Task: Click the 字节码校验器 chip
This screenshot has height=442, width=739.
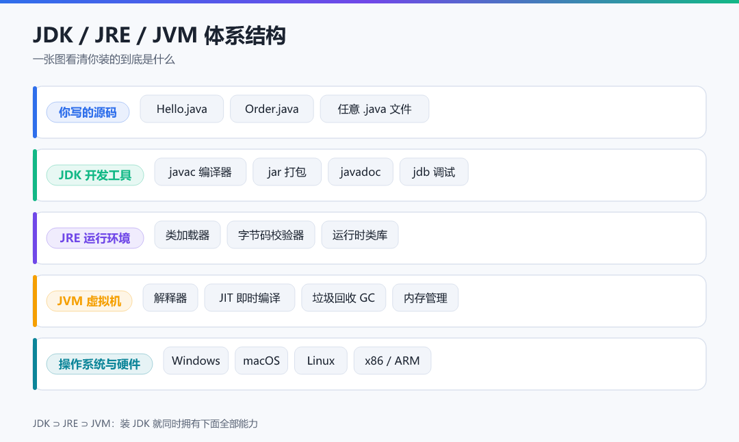Action: pyautogui.click(x=271, y=235)
